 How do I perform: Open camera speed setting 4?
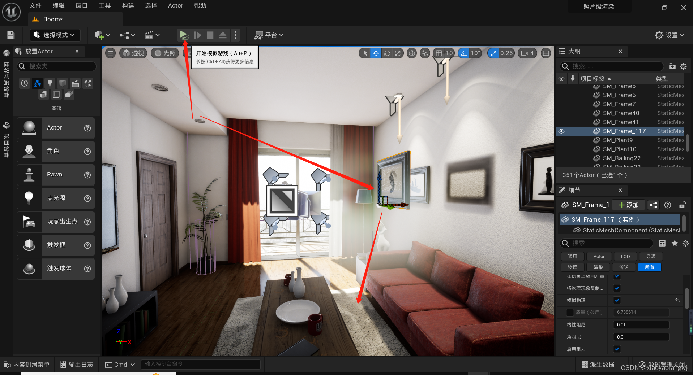pos(527,53)
